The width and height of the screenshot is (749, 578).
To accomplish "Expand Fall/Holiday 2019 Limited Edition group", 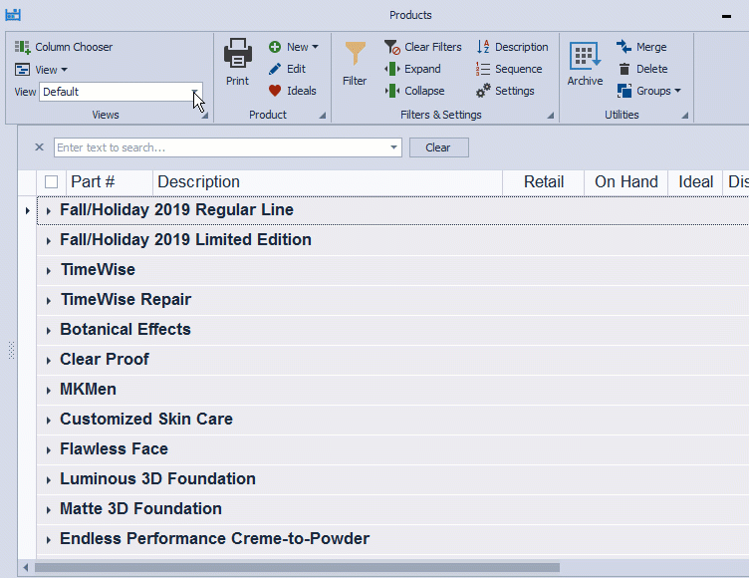I will pyautogui.click(x=48, y=241).
